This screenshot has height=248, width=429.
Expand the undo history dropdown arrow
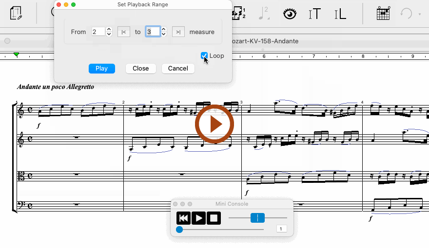(x=419, y=14)
